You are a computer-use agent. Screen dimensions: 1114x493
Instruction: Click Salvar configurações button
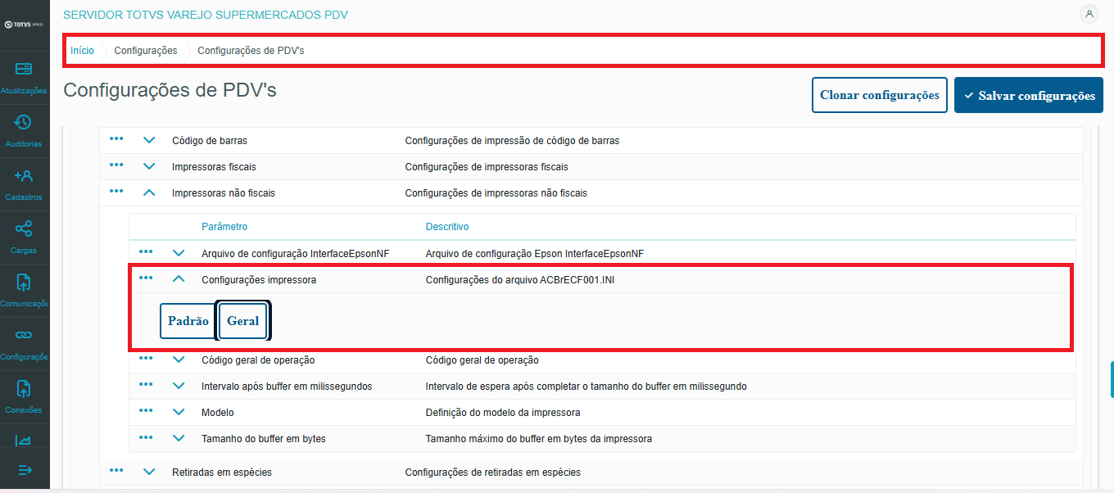click(x=1029, y=95)
